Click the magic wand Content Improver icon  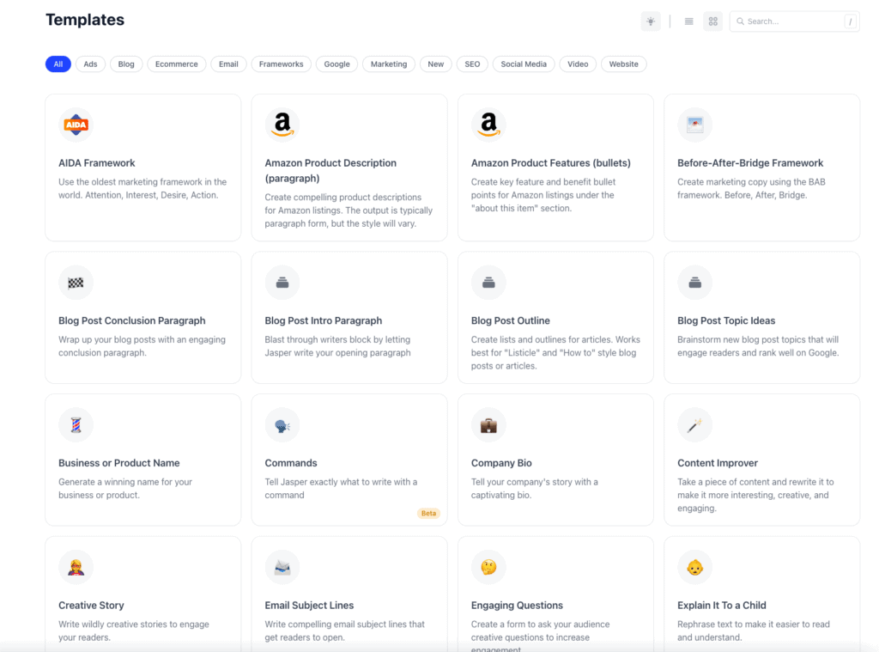694,425
